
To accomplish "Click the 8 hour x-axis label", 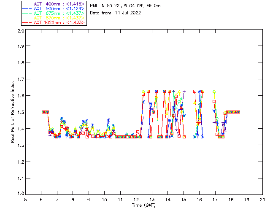I will (x=73, y=200).
